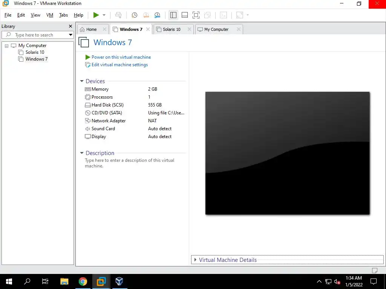Click the Take Snapshot toolbar icon
Viewport: 386px width, 289px height.
click(x=135, y=15)
